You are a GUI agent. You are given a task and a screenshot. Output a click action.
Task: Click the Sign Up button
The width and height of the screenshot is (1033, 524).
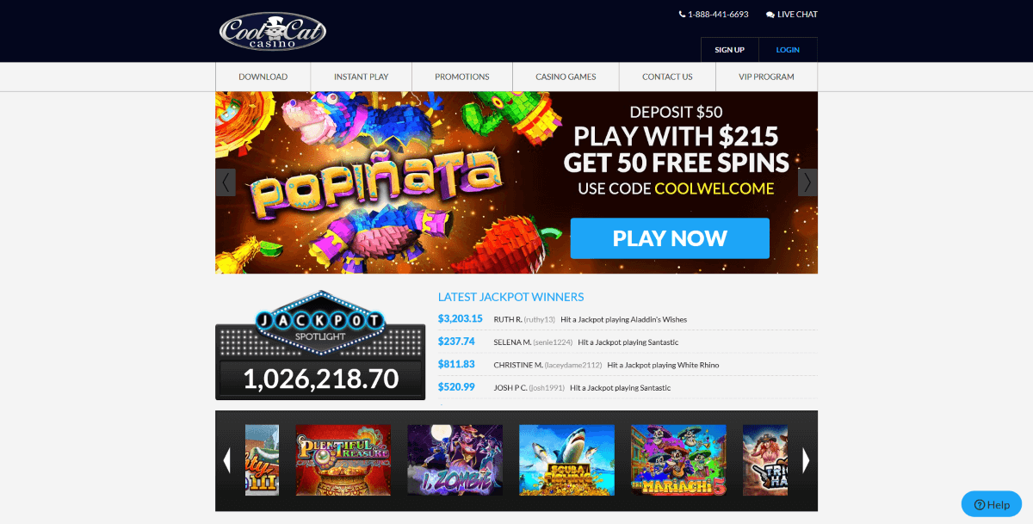click(729, 50)
